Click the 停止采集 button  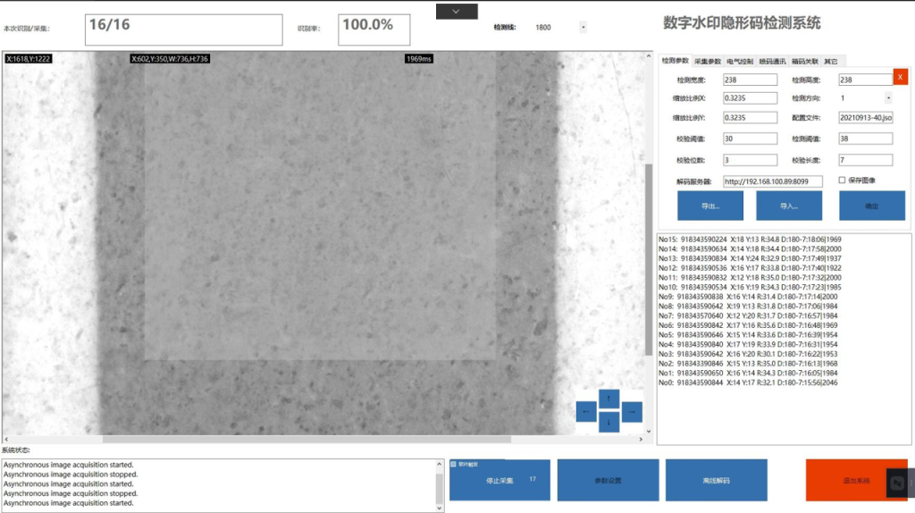coord(499,480)
